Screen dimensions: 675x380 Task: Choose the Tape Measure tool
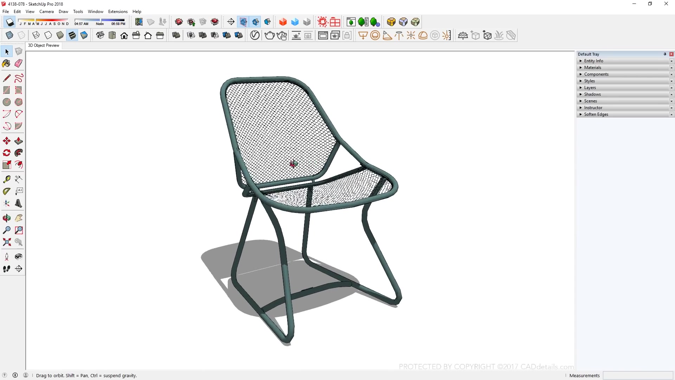tap(7, 179)
